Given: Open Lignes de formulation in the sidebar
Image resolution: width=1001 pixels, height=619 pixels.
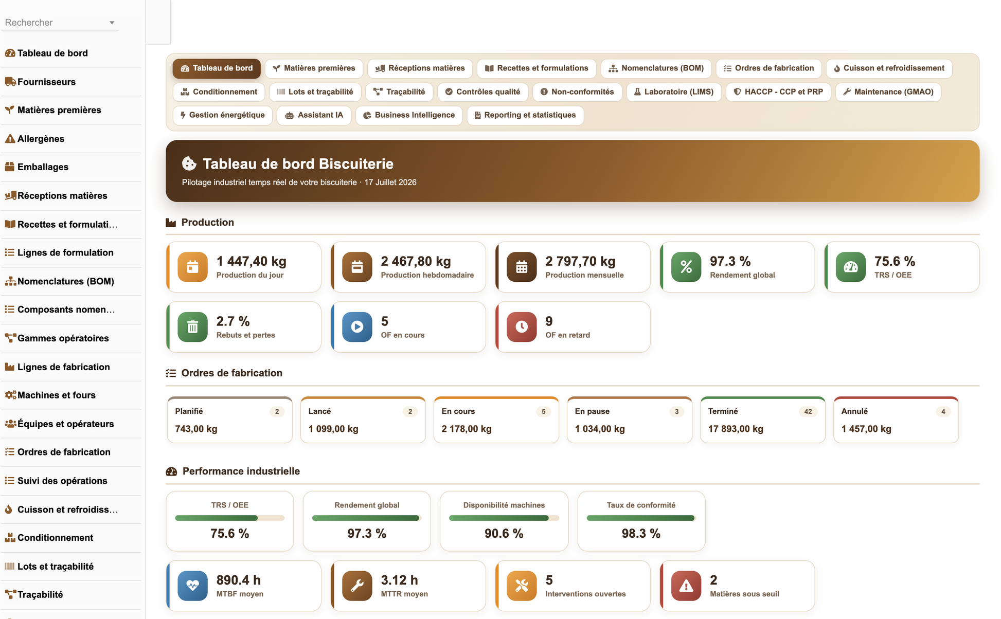Looking at the screenshot, I should (x=71, y=252).
